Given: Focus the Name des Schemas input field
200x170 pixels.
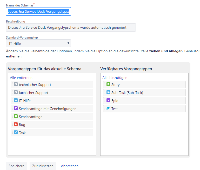Looking at the screenshot, I should coord(38,11).
